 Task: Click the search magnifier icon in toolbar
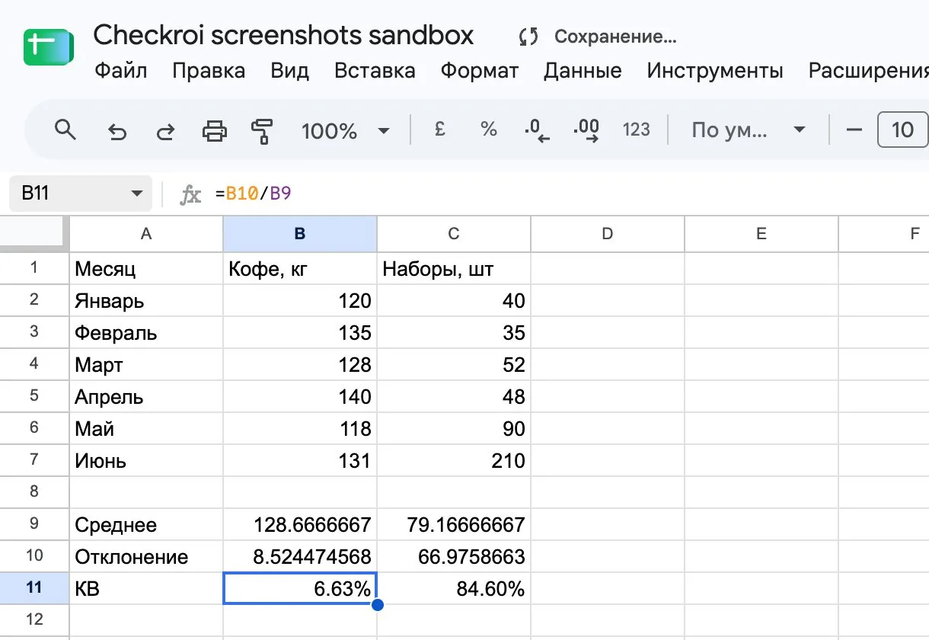[65, 130]
